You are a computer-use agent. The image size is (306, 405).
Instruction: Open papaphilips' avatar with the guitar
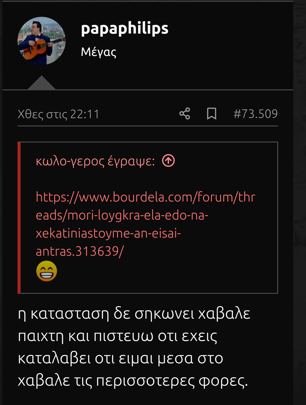click(42, 41)
